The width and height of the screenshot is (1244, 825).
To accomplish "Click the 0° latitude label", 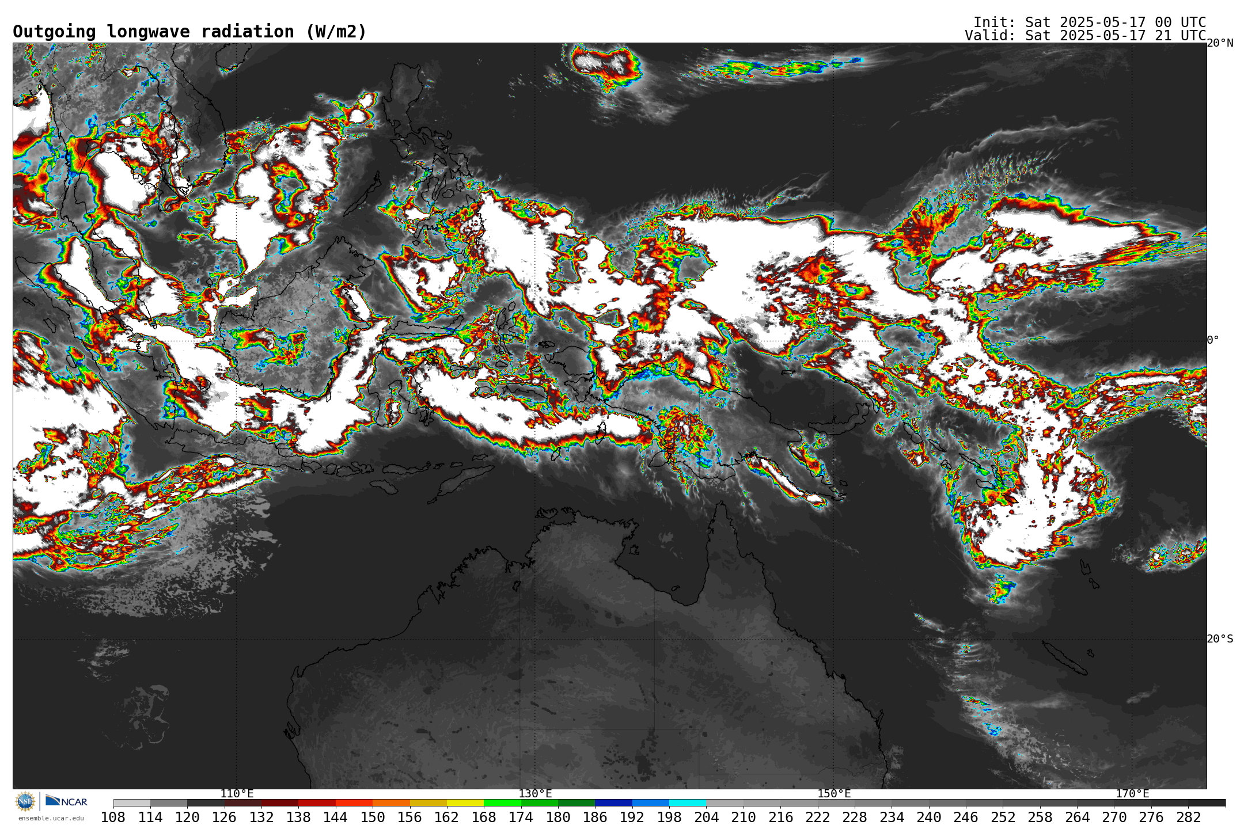I will [x=1213, y=340].
